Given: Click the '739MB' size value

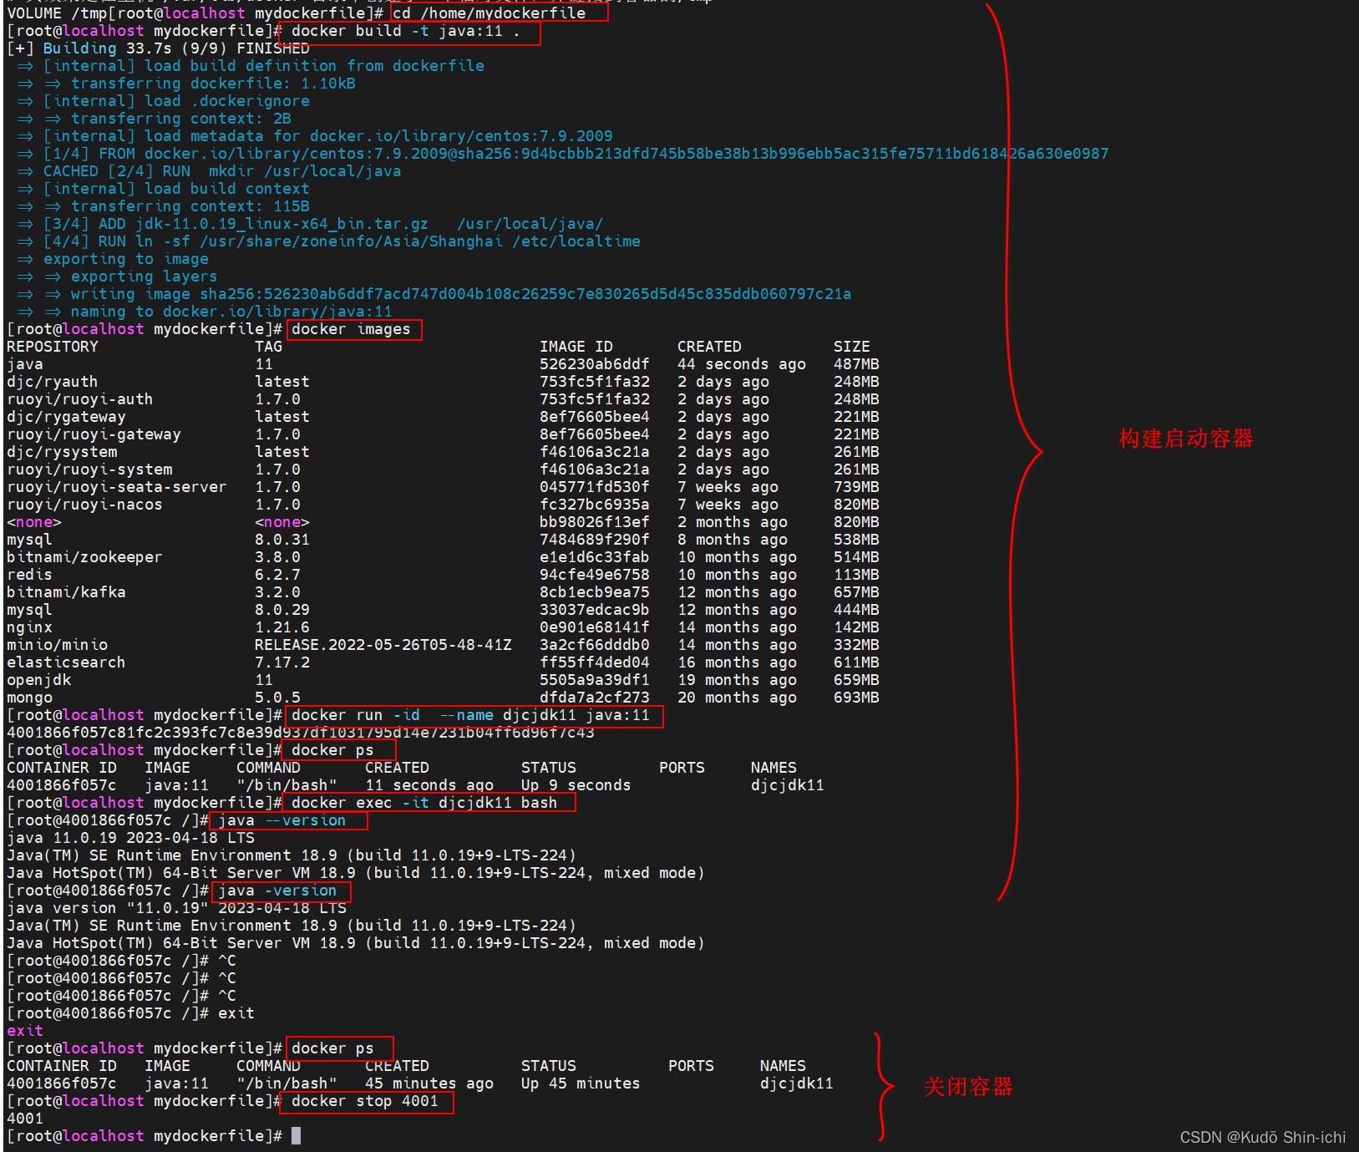Looking at the screenshot, I should coord(856,487).
